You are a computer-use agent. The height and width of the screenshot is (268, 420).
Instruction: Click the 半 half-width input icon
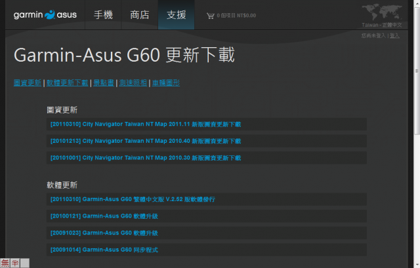point(14,263)
